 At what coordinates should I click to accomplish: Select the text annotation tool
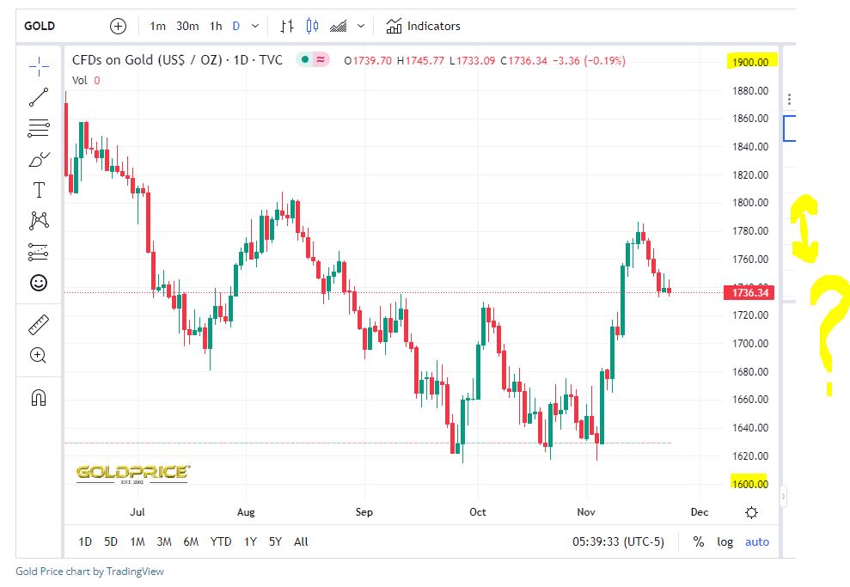pos(39,190)
